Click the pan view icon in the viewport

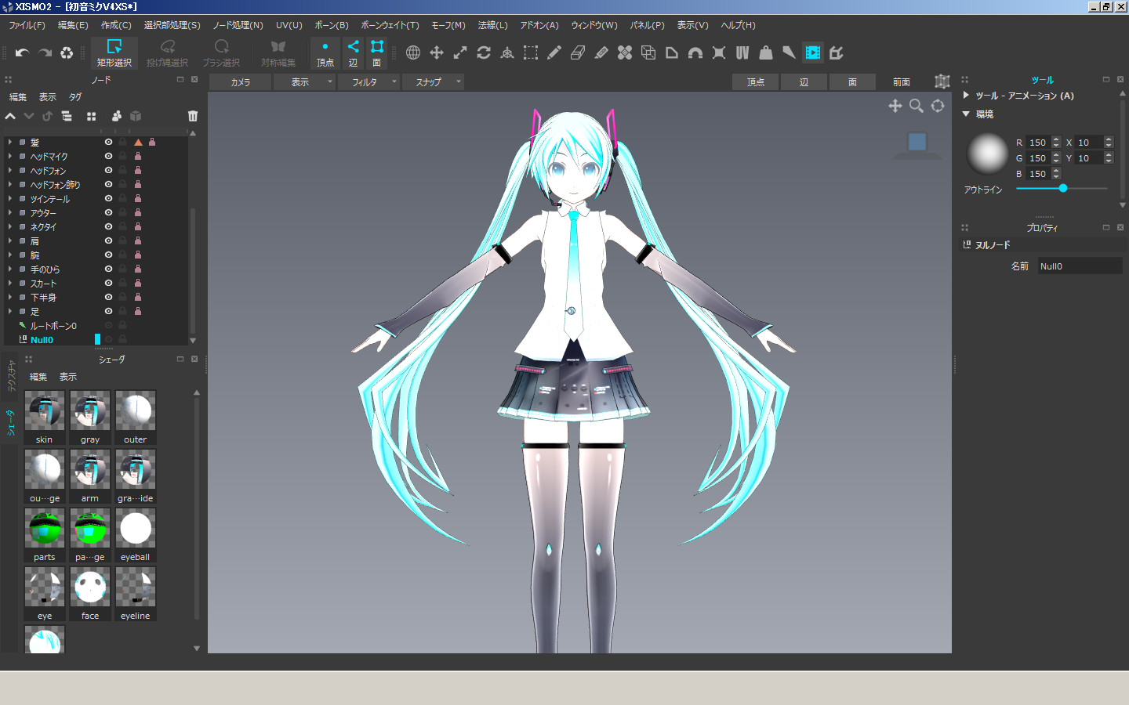[895, 106]
